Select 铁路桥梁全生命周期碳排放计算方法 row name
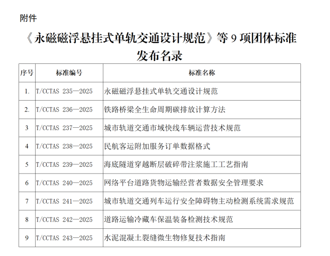Screen dimensions: 330x256 click(x=164, y=109)
